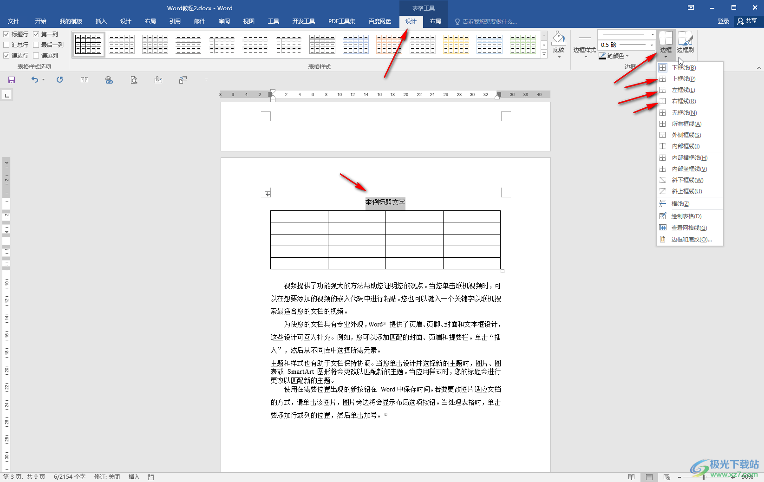Toggle the First Column (第一列) checkbox
This screenshot has width=764, height=482.
pos(36,34)
